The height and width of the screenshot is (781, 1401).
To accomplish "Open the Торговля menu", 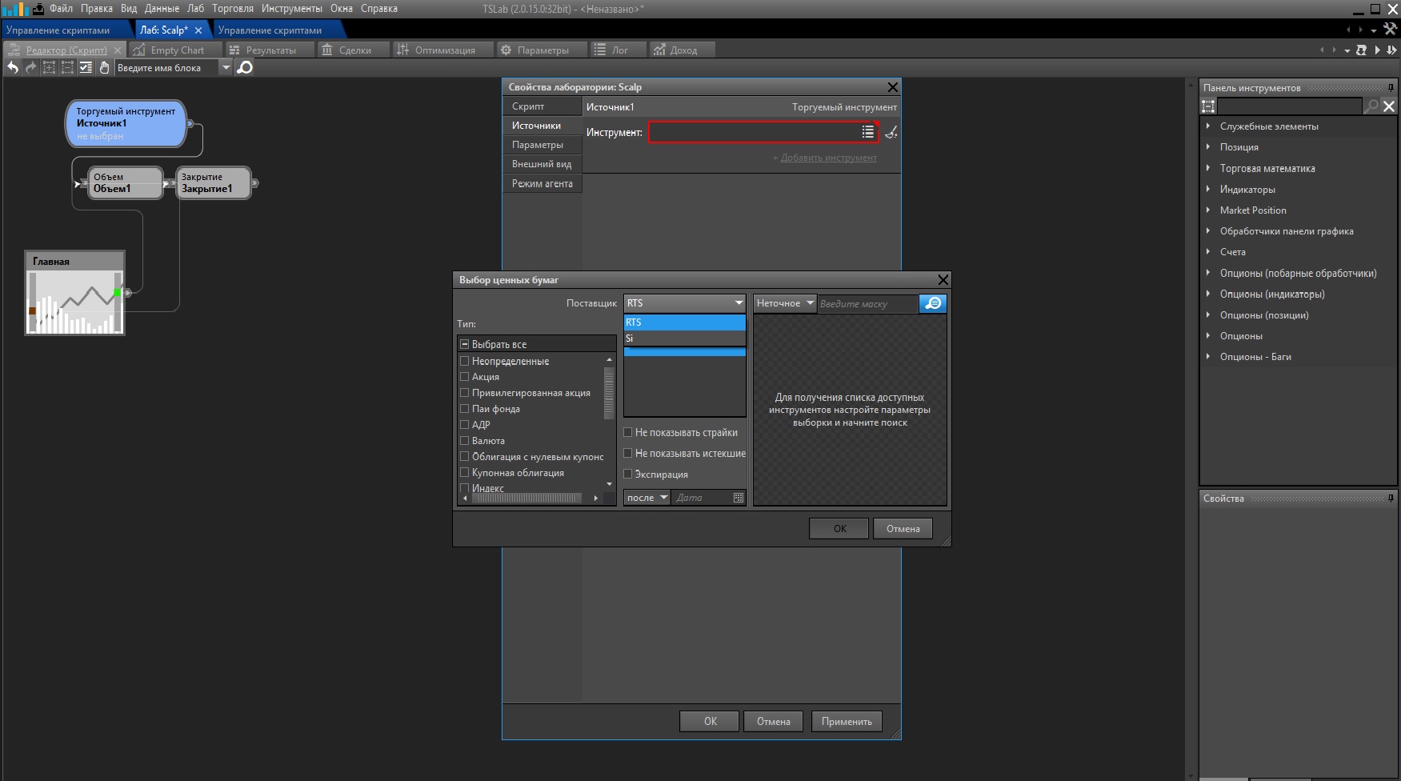I will click(233, 9).
